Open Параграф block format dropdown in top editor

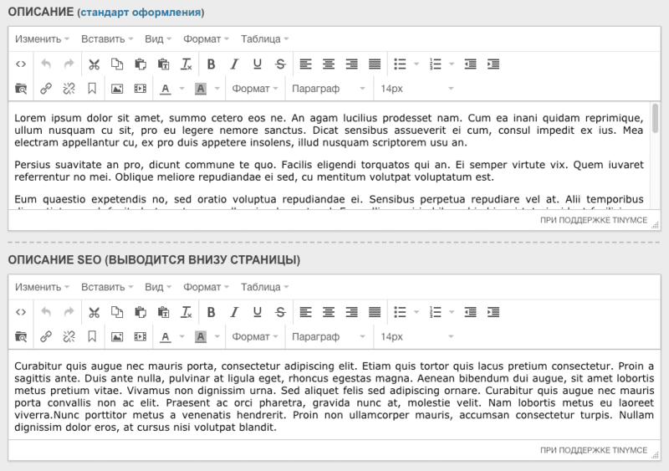click(x=328, y=89)
